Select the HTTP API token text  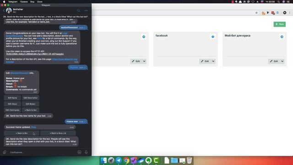click(35, 54)
